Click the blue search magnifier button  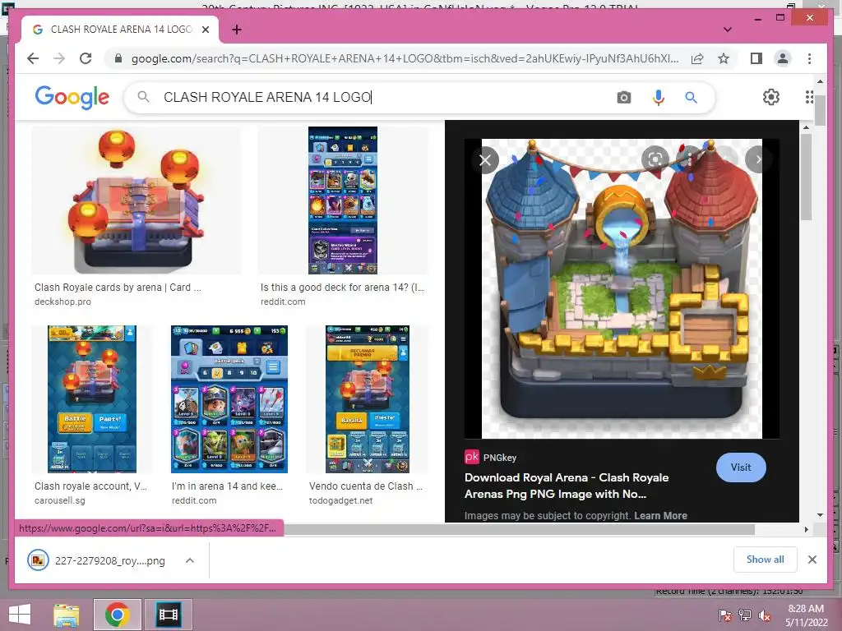point(691,97)
